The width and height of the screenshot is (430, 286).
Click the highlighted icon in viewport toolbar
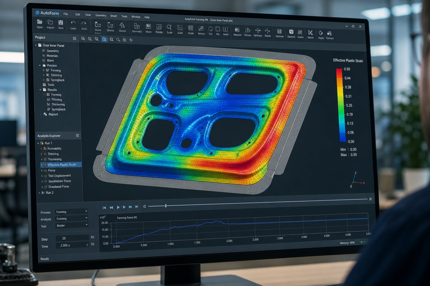(x=104, y=39)
